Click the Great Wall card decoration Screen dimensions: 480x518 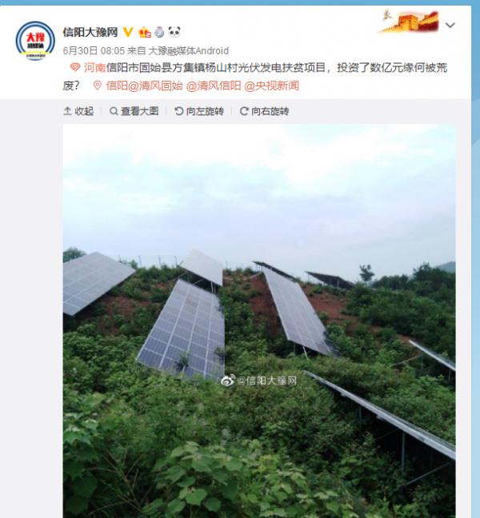click(x=410, y=21)
